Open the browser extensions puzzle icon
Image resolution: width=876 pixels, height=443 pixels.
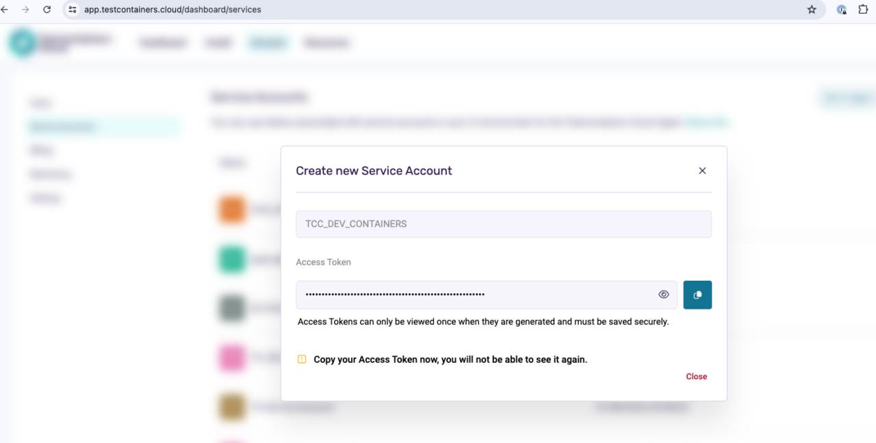pos(864,10)
